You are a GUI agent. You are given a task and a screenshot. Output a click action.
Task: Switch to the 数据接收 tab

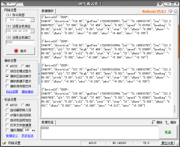[47, 11]
